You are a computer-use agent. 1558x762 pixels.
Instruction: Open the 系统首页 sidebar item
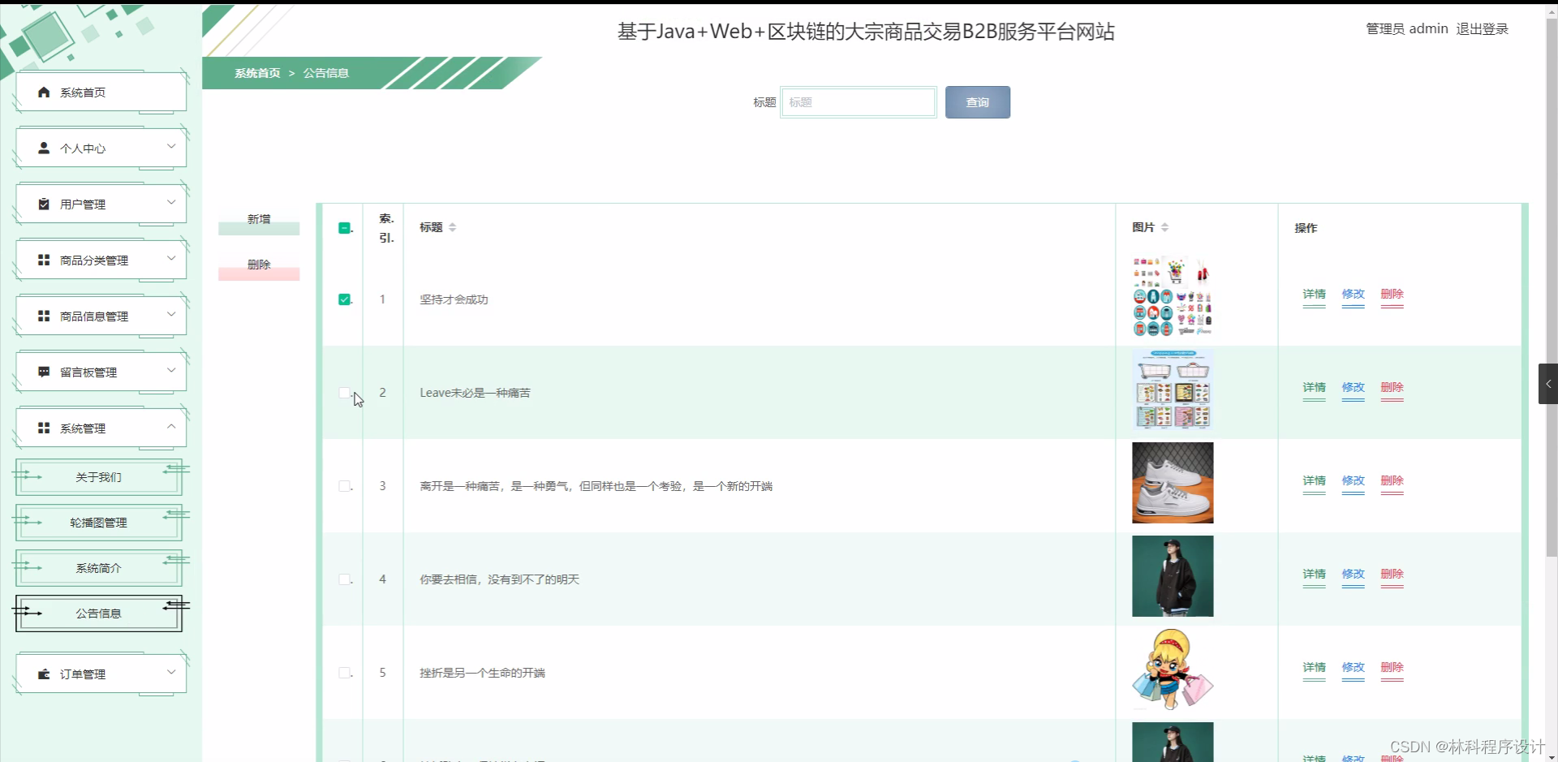tap(101, 93)
